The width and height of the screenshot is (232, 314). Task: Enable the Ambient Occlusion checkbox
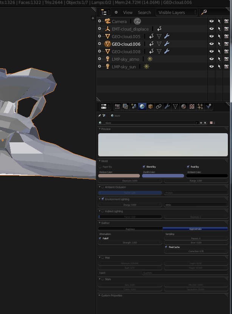coord(103,187)
